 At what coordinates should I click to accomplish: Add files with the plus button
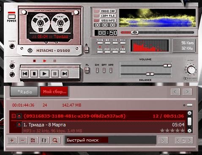coord(12,140)
